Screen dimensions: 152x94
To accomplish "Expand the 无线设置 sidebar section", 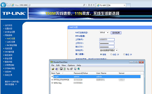I will pos(8,49).
